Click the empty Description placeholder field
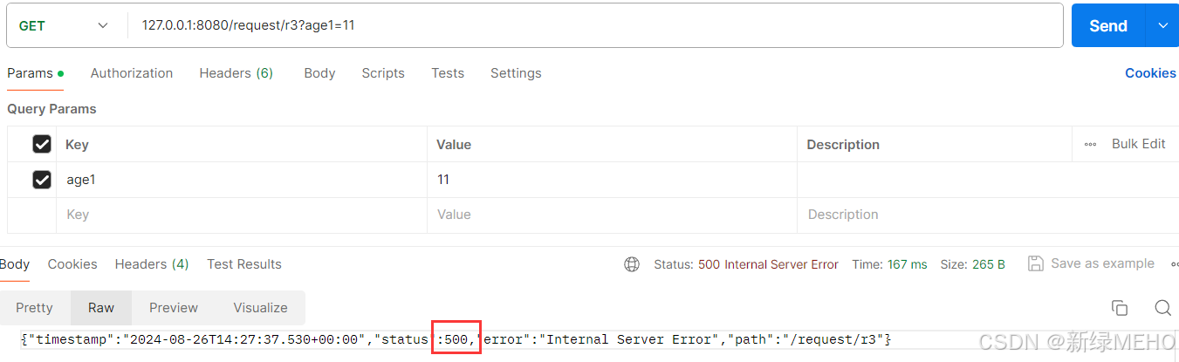Viewport: 1179px width, 362px height. (988, 215)
